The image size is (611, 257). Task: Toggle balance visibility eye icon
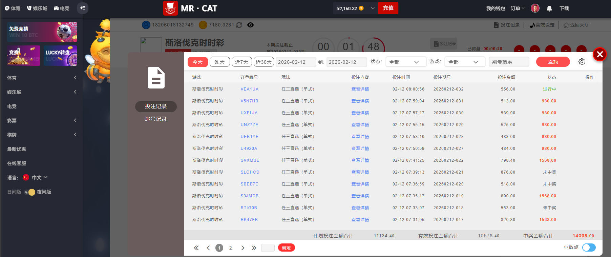(250, 25)
